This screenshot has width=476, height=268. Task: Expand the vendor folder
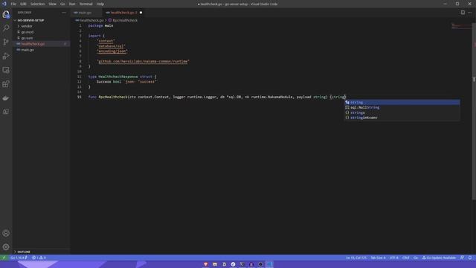tap(27, 26)
